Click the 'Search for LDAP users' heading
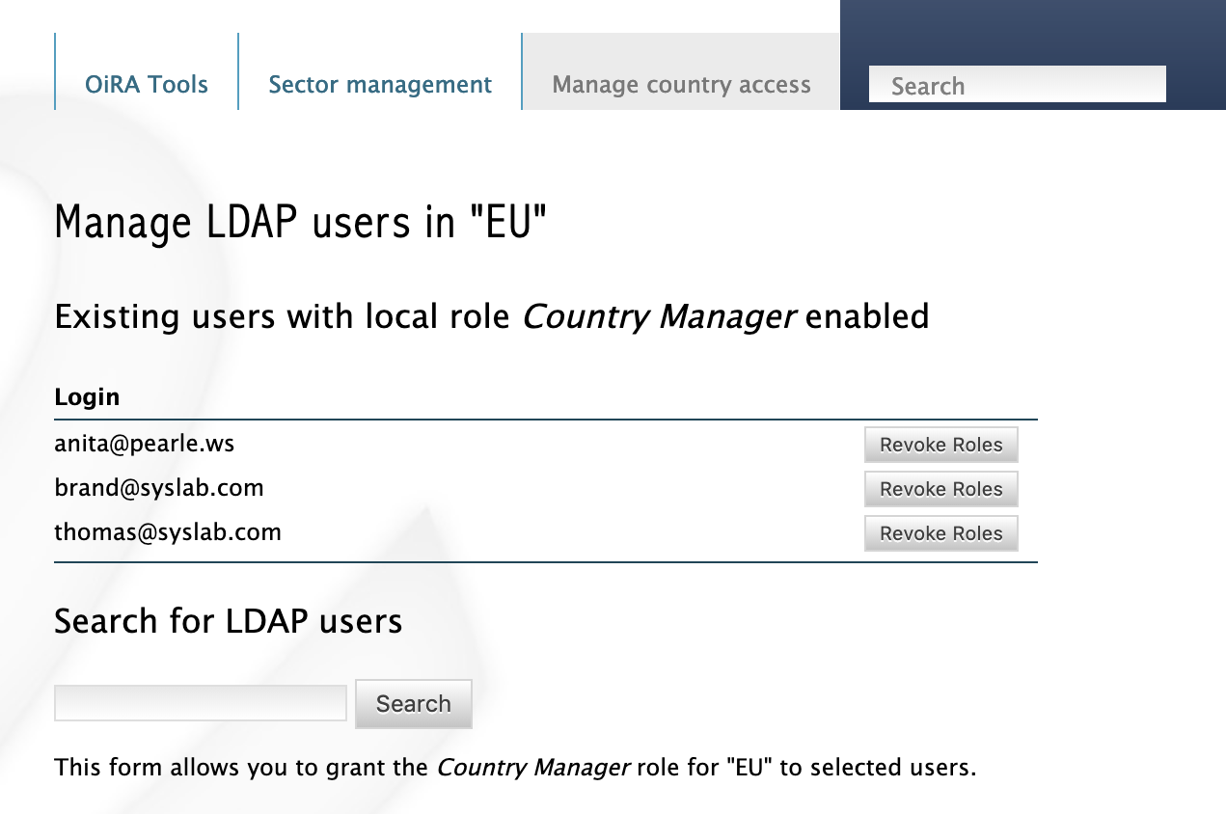 click(229, 620)
